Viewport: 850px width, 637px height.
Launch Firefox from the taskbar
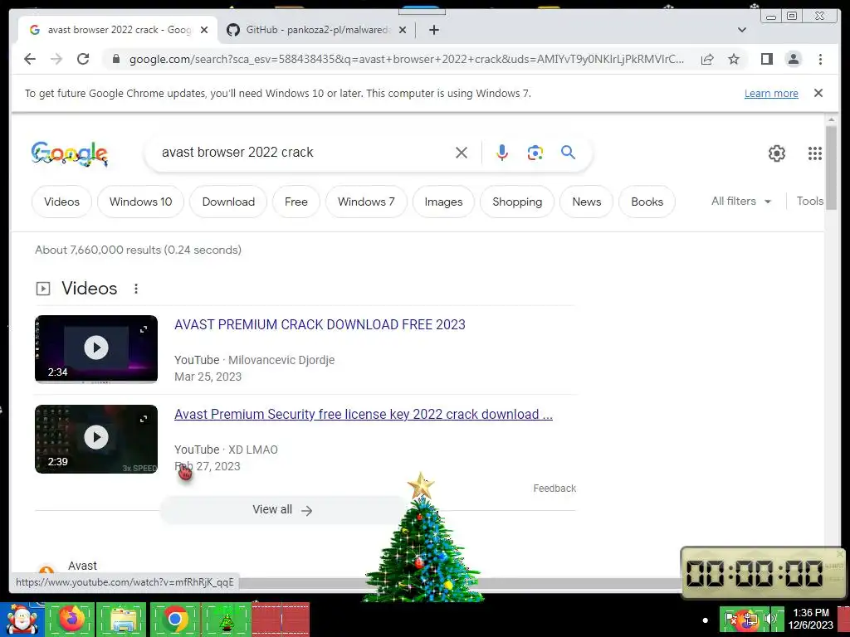[x=71, y=619]
